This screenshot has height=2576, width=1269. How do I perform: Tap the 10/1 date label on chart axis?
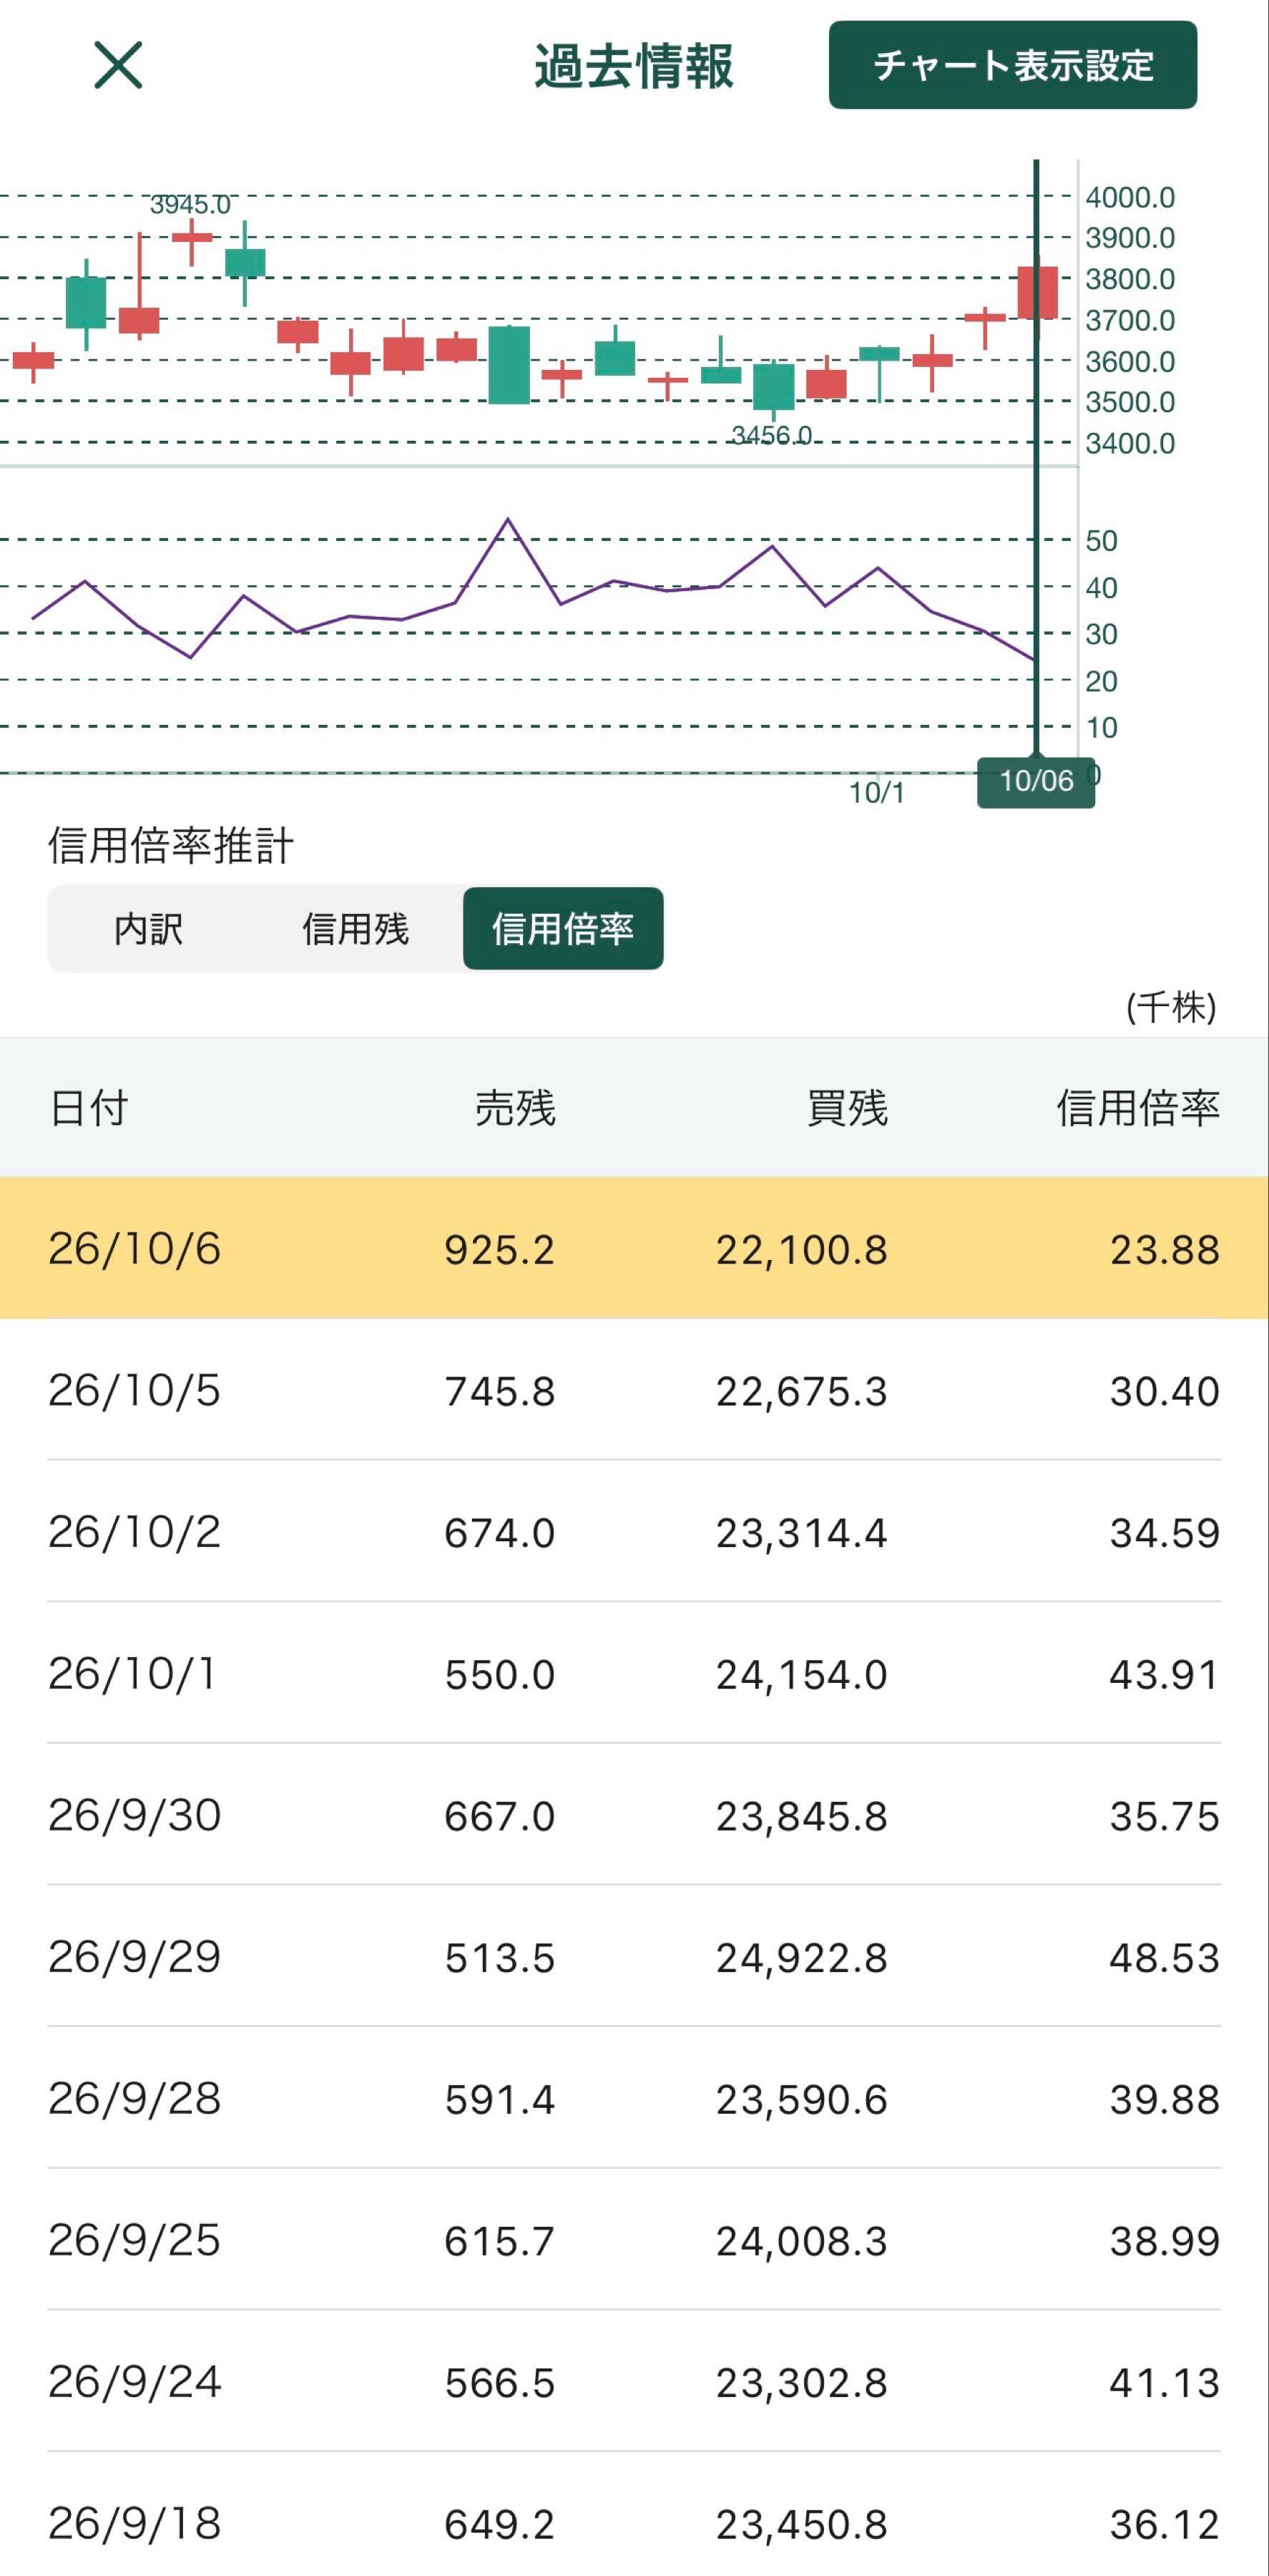pyautogui.click(x=877, y=793)
